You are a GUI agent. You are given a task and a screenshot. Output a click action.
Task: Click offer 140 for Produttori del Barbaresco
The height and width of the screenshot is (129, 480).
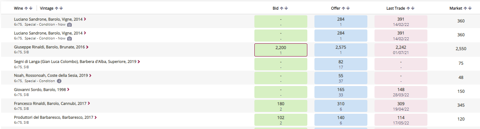pyautogui.click(x=341, y=120)
